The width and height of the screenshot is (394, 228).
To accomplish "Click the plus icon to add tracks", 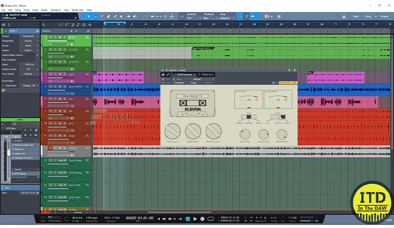I will point(90,25).
